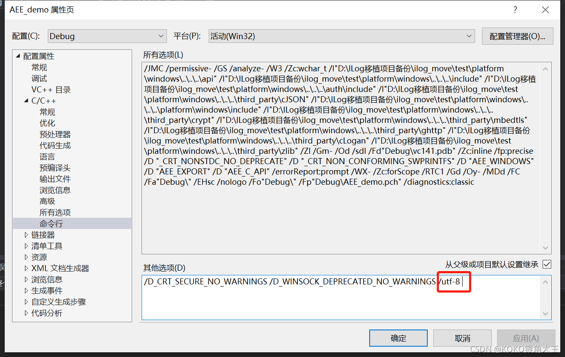The height and width of the screenshot is (357, 565).
Task: Expand the top-level 浏览信息 node
Action: pyautogui.click(x=26, y=280)
